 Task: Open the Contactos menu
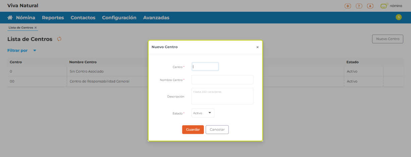(83, 18)
